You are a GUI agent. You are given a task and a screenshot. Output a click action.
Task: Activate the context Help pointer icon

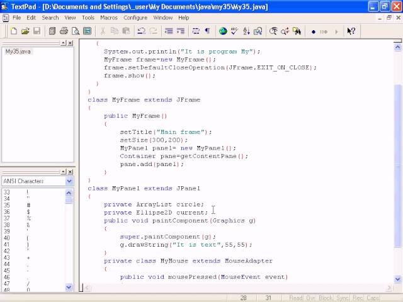click(x=351, y=31)
